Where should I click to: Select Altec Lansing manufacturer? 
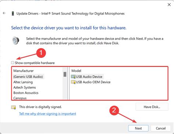pyautogui.click(x=23, y=82)
